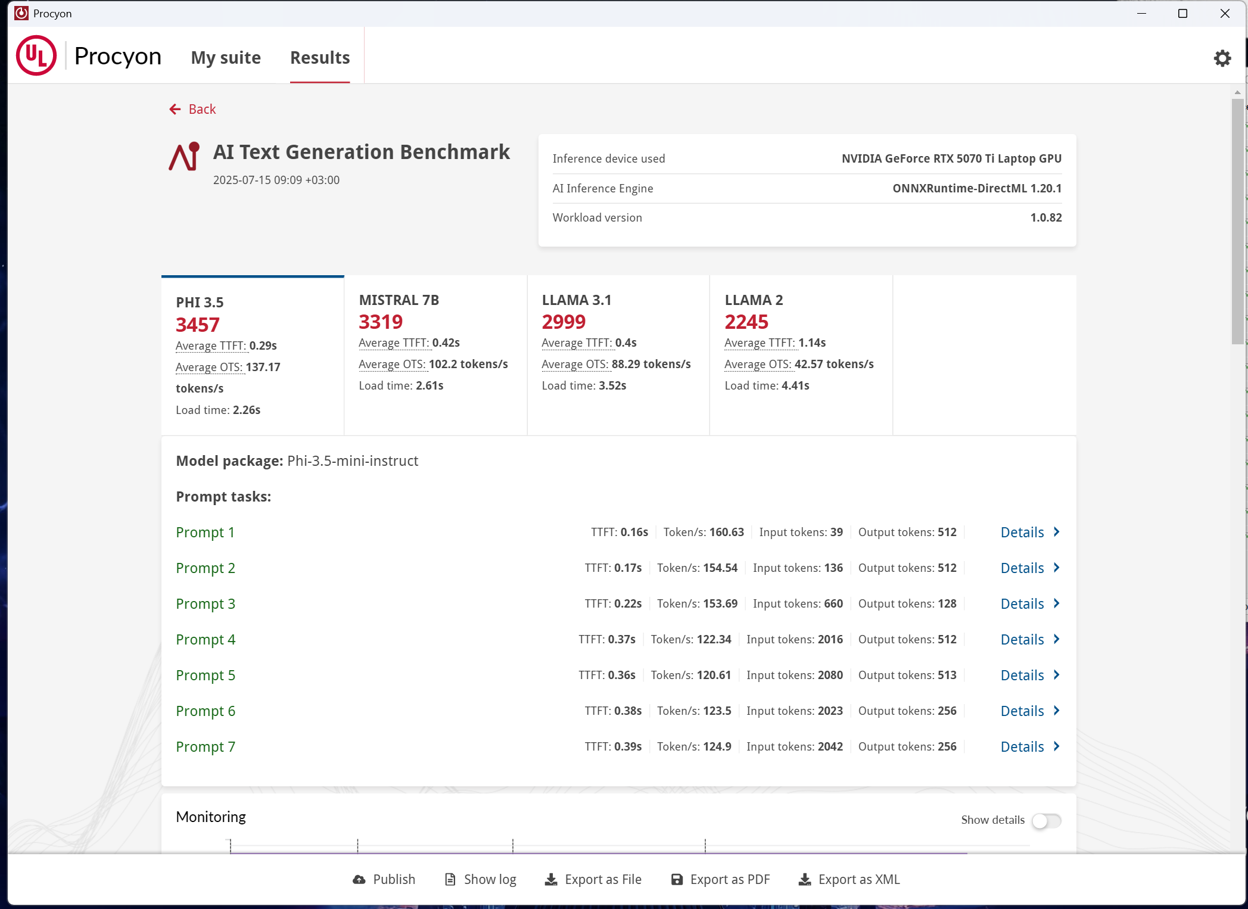Click the AI Text Generation benchmark icon
Viewport: 1248px width, 909px height.
[x=184, y=157]
